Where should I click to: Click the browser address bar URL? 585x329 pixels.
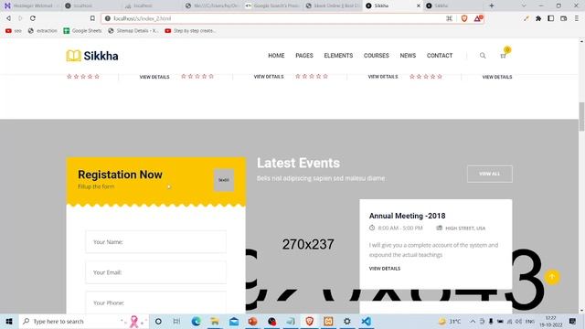click(143, 18)
